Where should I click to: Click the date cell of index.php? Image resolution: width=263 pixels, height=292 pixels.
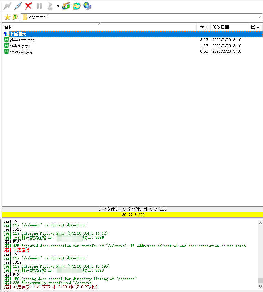tap(227, 46)
